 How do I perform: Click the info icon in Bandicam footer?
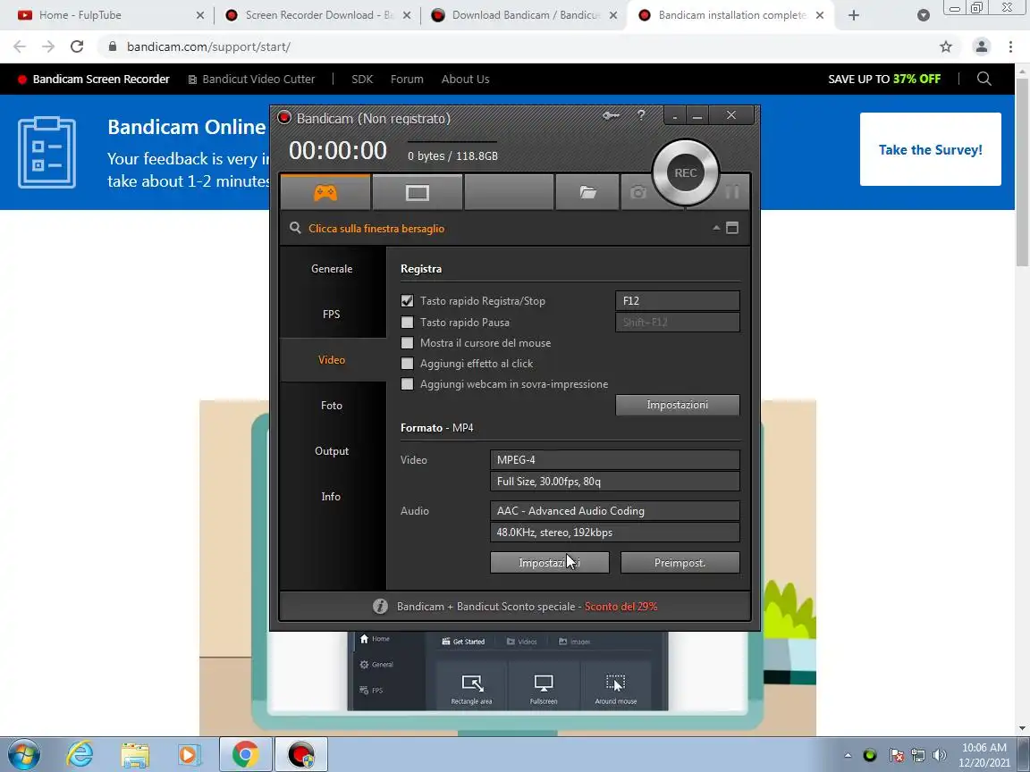(380, 606)
